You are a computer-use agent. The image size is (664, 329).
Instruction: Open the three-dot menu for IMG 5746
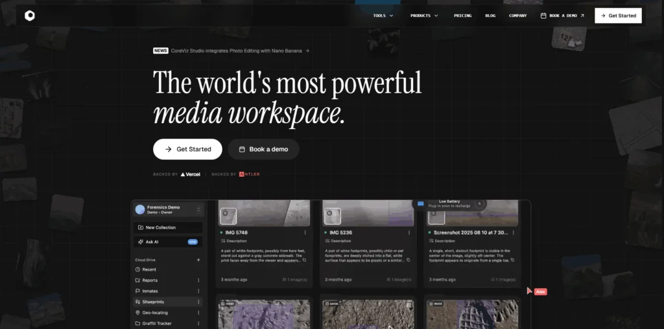tap(305, 233)
